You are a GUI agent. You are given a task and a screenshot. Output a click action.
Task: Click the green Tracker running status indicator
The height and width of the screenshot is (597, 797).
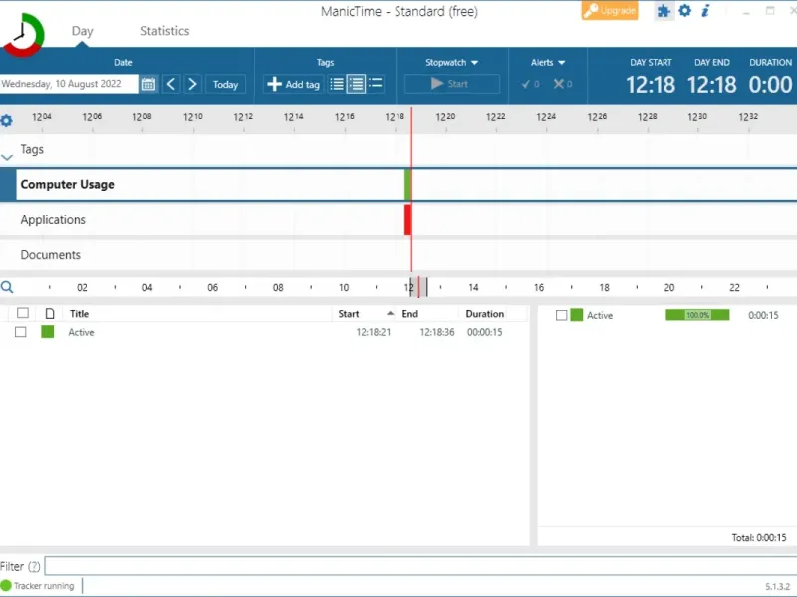(x=6, y=585)
